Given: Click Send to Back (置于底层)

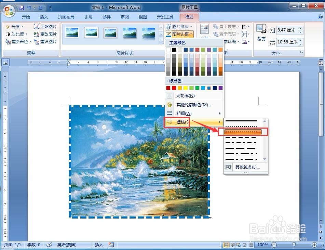Looking at the screenshot, I should pyautogui.click(x=226, y=34).
